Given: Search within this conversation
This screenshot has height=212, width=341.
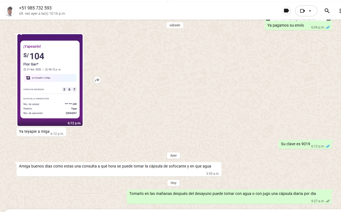Looking at the screenshot, I should [327, 11].
